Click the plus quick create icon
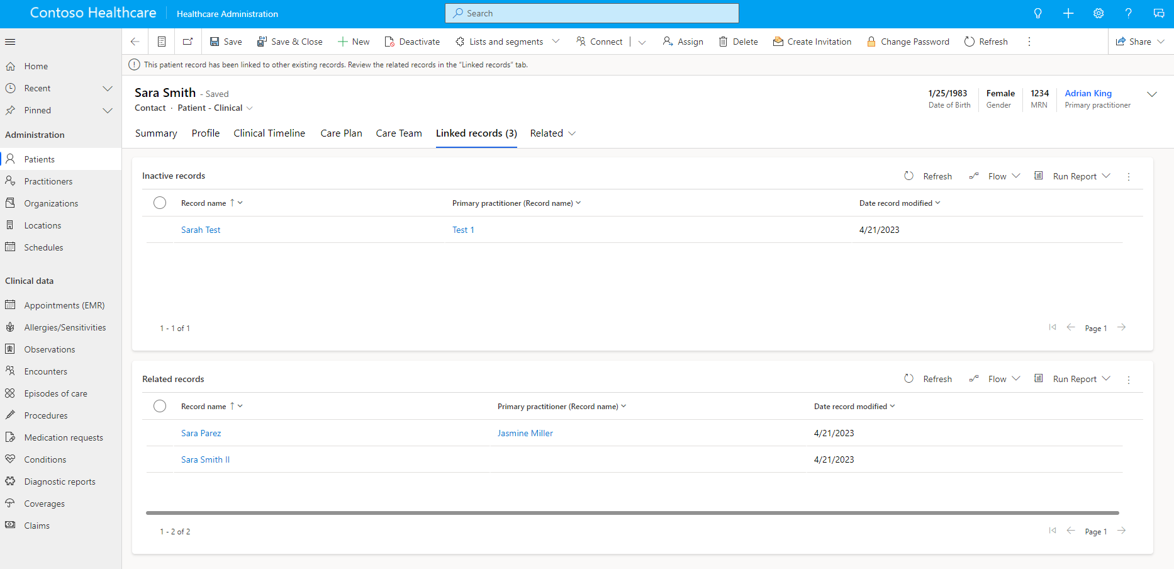The height and width of the screenshot is (569, 1174). [1068, 13]
